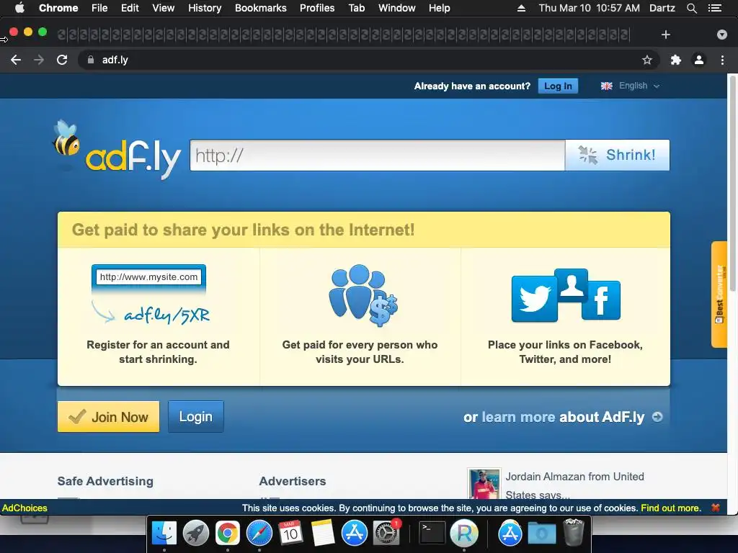Viewport: 738px width, 553px height.
Task: Click the Facebook f icon
Action: click(x=601, y=300)
